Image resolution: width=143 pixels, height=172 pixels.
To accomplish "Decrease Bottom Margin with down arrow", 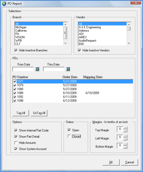I will coord(125,147).
